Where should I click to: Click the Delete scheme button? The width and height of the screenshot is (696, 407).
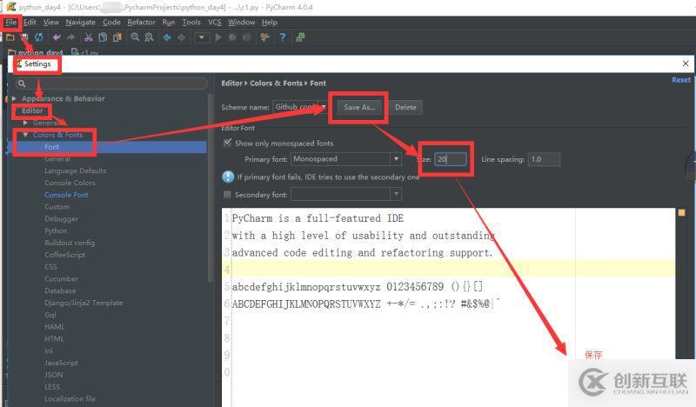tap(405, 108)
